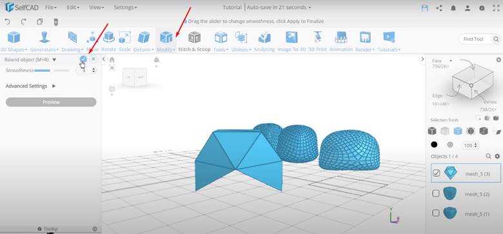The width and height of the screenshot is (503, 234).
Task: Select the blue solid+wireframe view cube
Action: point(458,131)
